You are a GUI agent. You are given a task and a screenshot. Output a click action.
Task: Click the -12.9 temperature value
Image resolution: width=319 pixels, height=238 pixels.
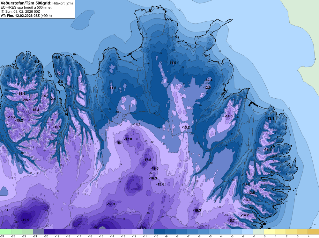click(x=267, y=149)
